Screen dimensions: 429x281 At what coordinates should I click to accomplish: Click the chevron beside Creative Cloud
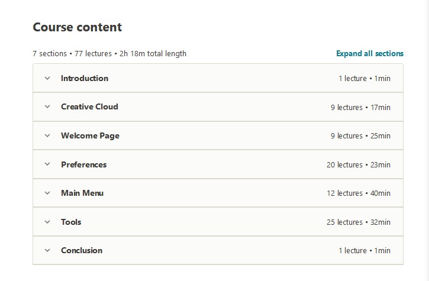click(47, 106)
